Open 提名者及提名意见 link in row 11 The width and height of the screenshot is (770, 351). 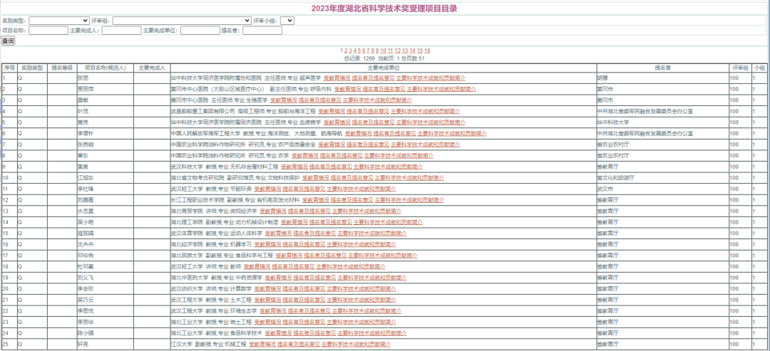click(x=304, y=189)
